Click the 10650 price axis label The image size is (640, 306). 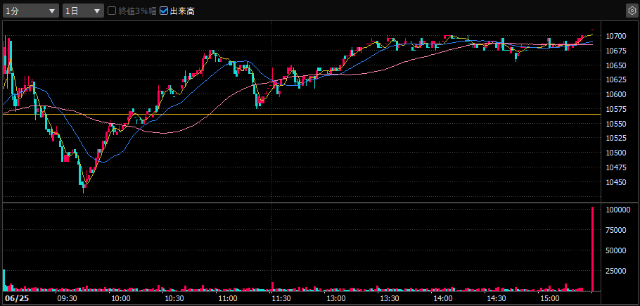616,65
